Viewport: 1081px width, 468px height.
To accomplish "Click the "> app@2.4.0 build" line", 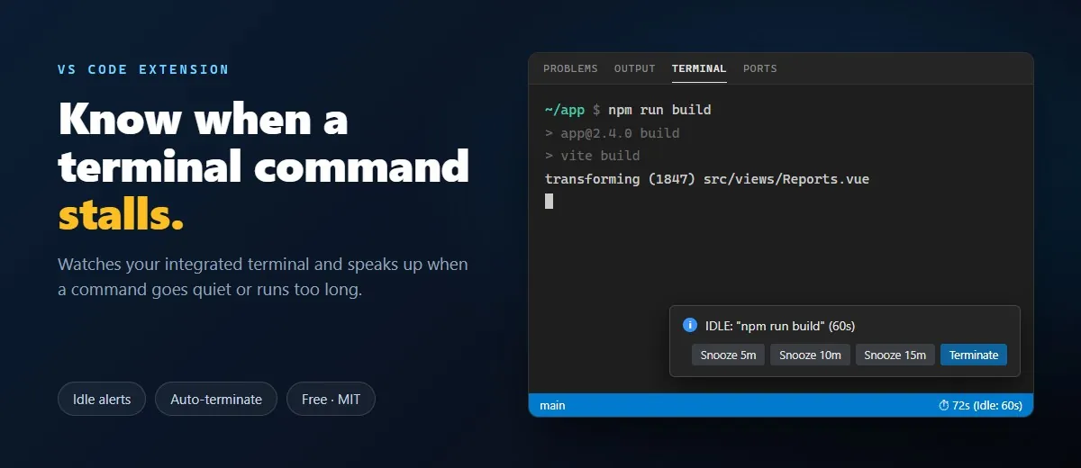I will (x=613, y=133).
